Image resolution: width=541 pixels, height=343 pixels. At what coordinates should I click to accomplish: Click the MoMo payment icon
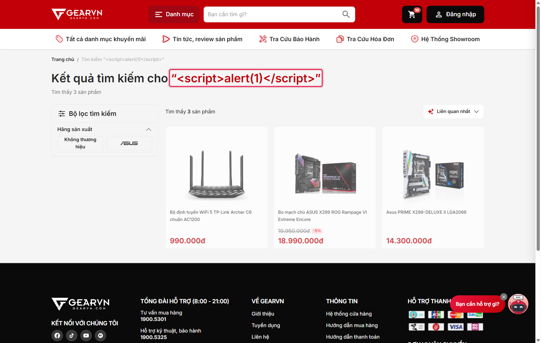[475, 327]
